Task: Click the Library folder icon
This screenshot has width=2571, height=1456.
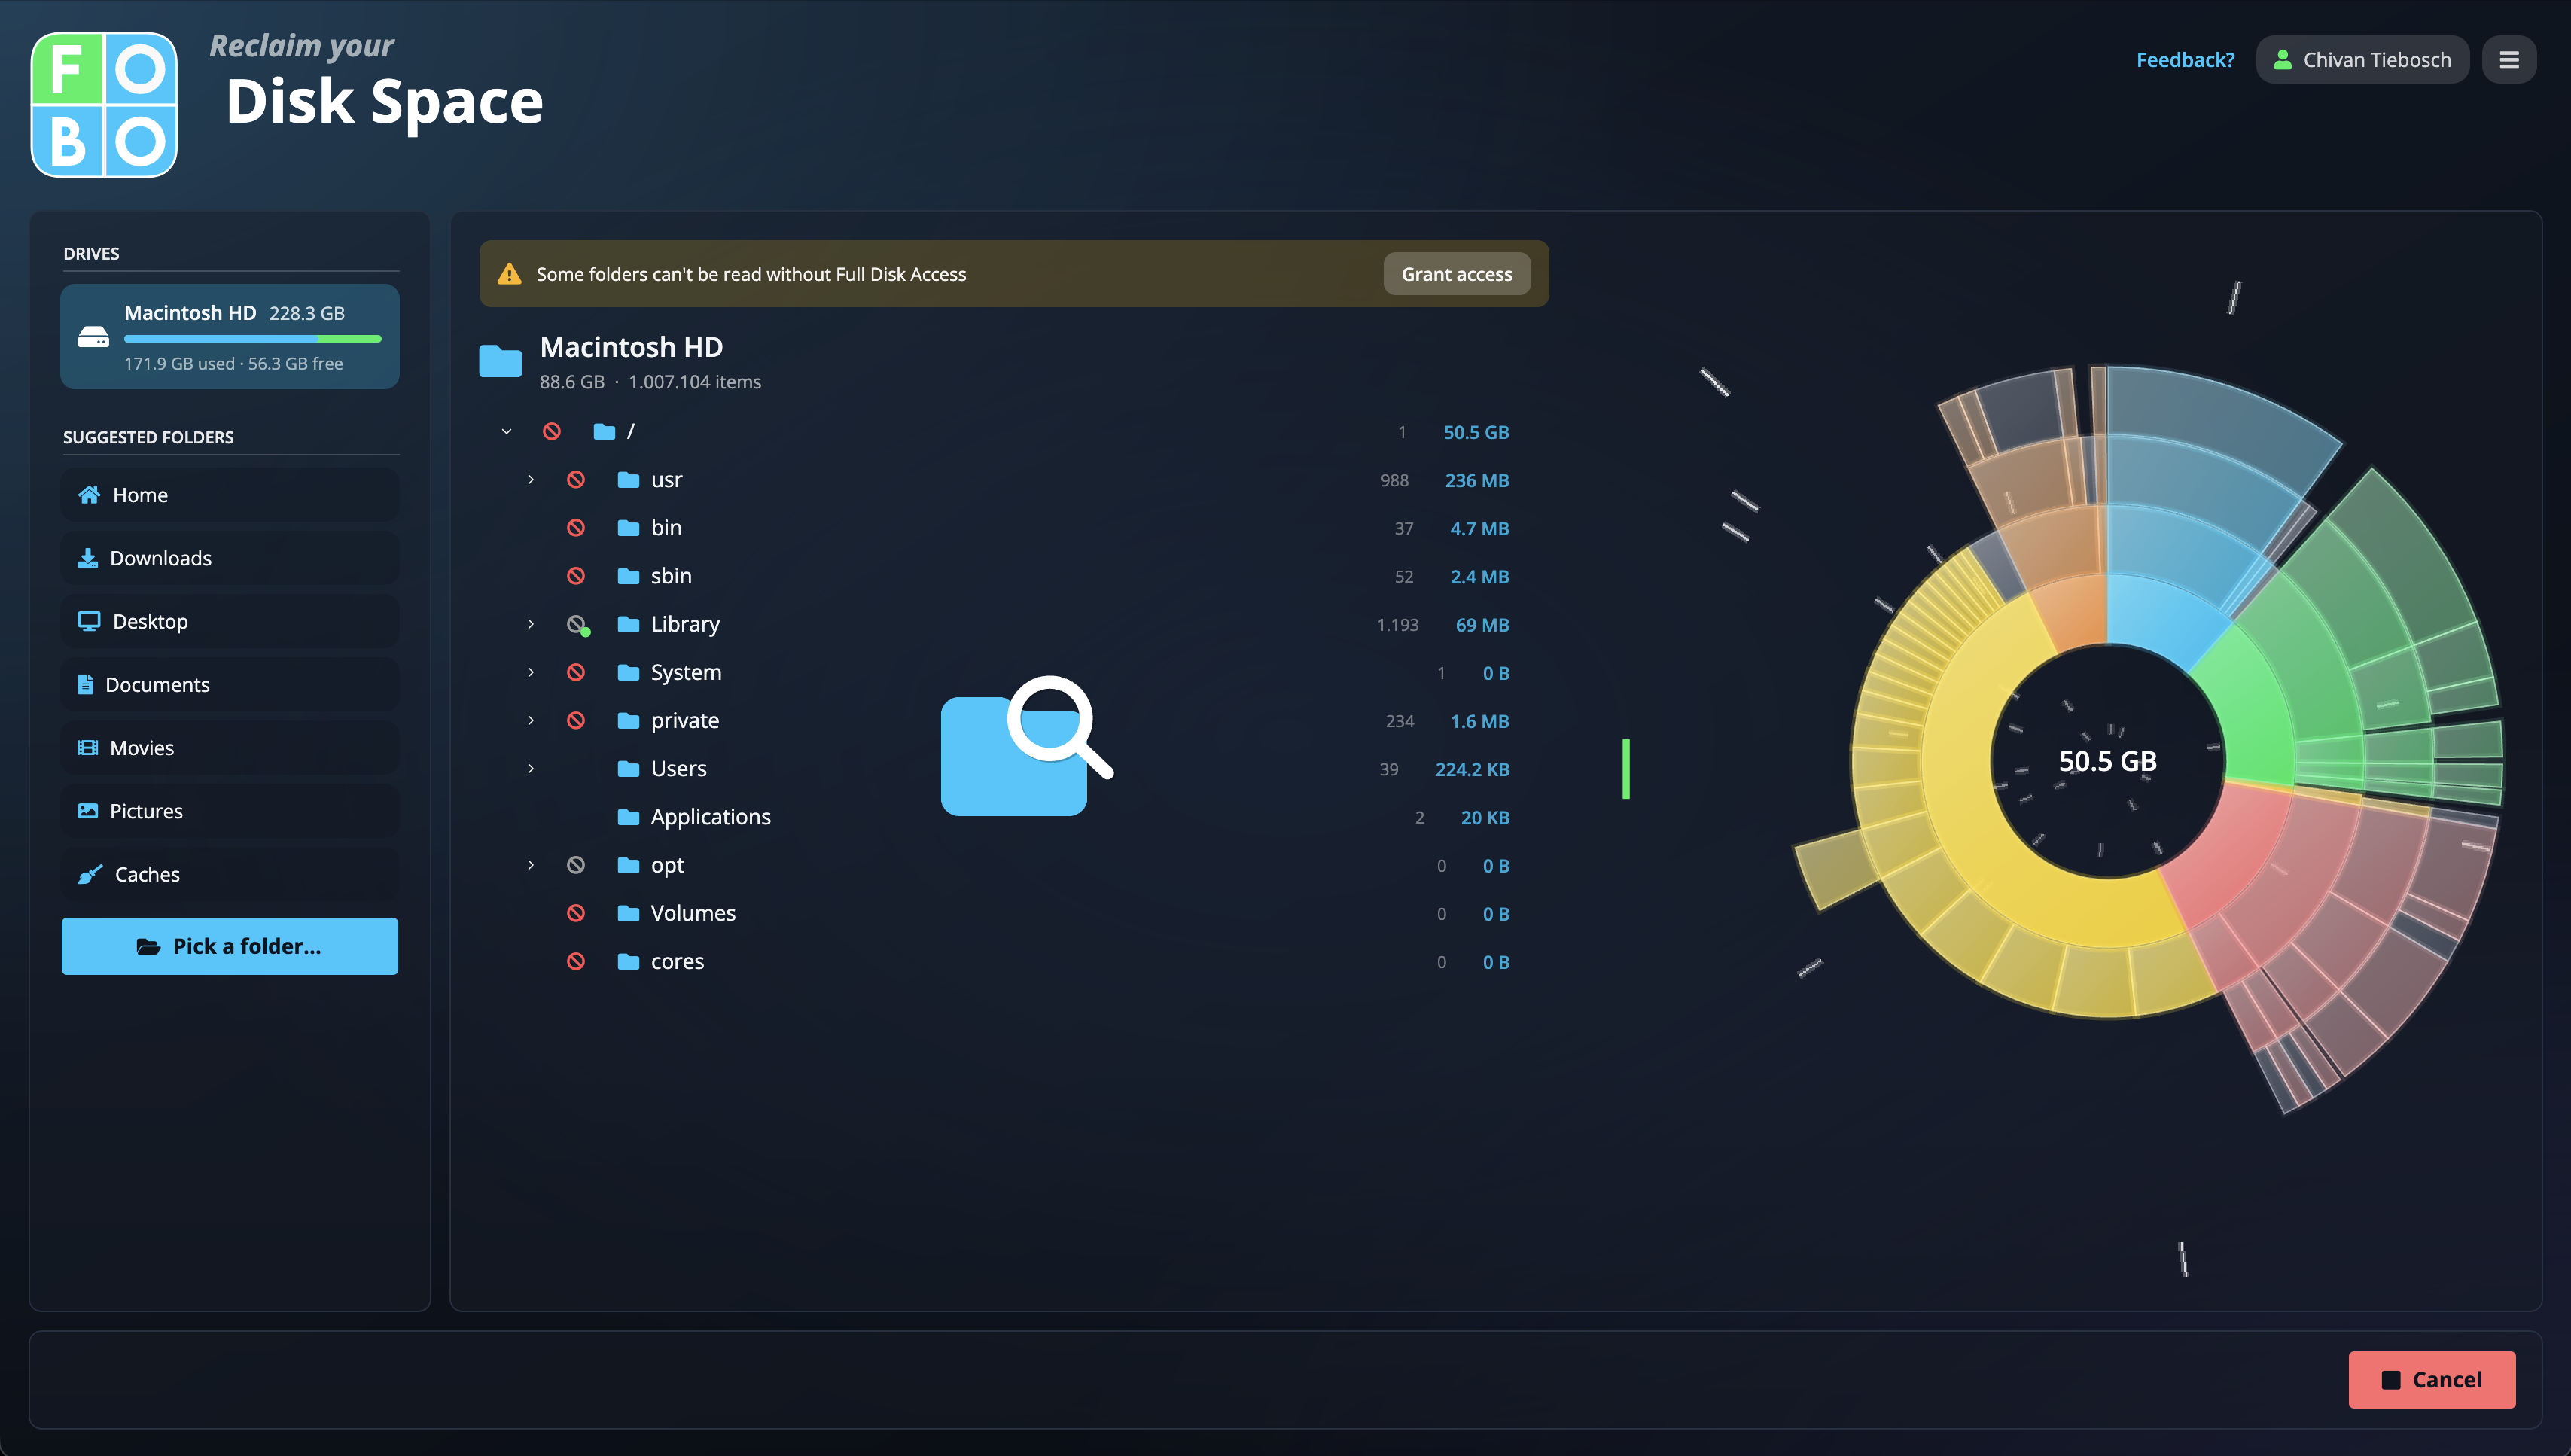Action: point(628,624)
